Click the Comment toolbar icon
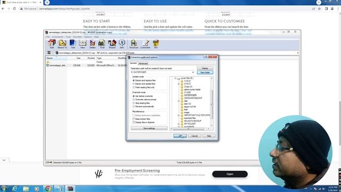This screenshot has width=341, height=192. (145, 44)
